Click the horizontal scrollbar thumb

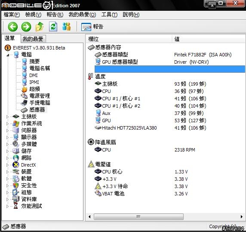click(x=138, y=217)
